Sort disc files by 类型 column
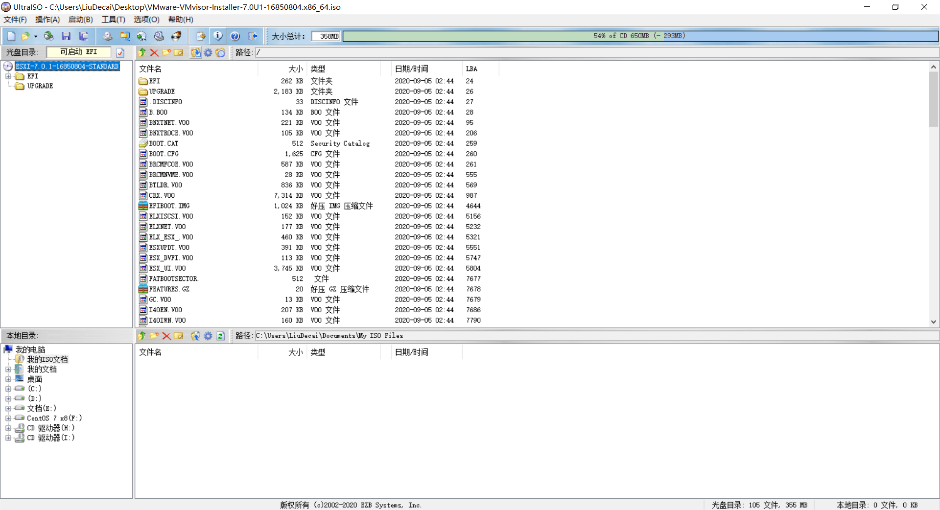940x510 pixels. point(344,69)
